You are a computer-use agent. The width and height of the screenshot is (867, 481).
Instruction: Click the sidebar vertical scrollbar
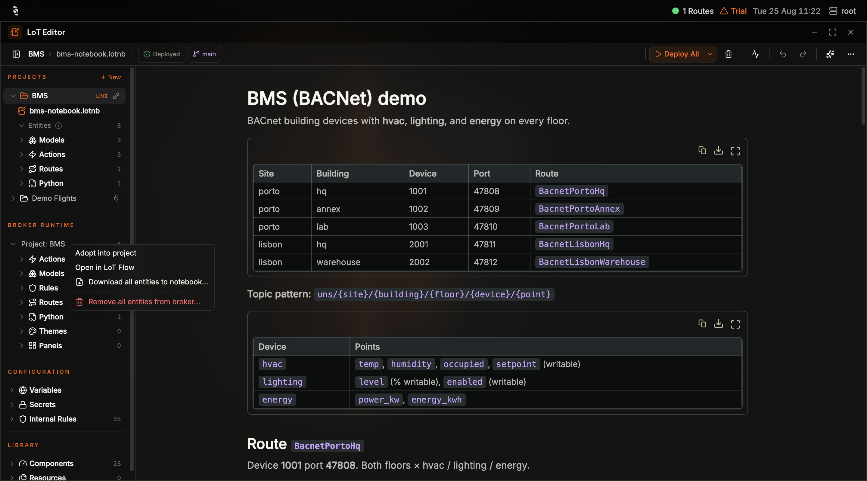coord(132,269)
